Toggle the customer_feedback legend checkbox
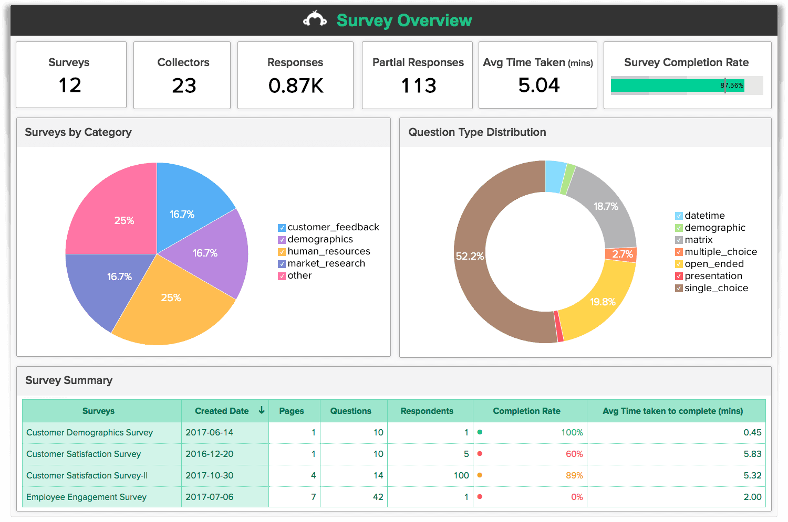 pos(281,227)
